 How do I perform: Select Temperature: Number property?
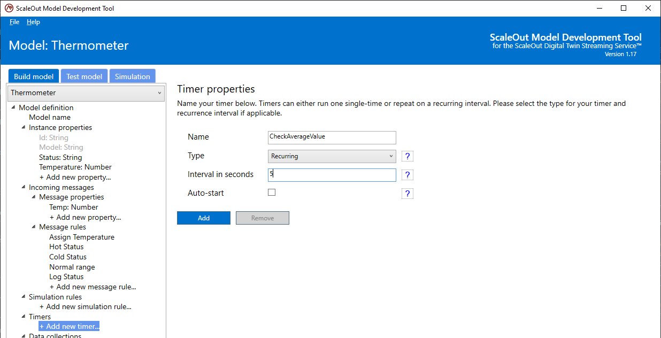tap(75, 167)
